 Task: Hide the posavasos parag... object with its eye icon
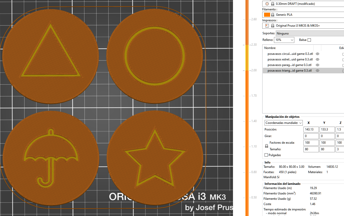coord(318,65)
